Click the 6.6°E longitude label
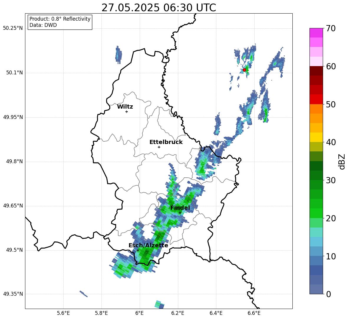 [x=254, y=313]
